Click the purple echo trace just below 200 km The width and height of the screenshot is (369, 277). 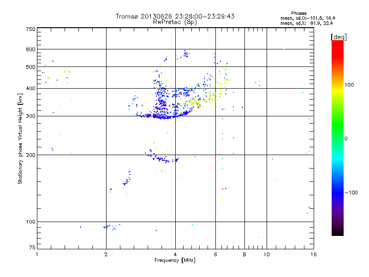point(161,157)
